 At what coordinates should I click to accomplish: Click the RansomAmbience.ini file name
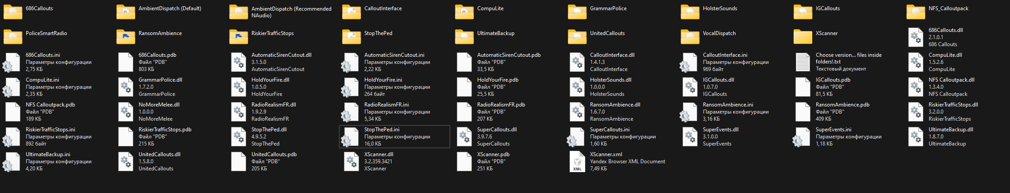pos(728,105)
